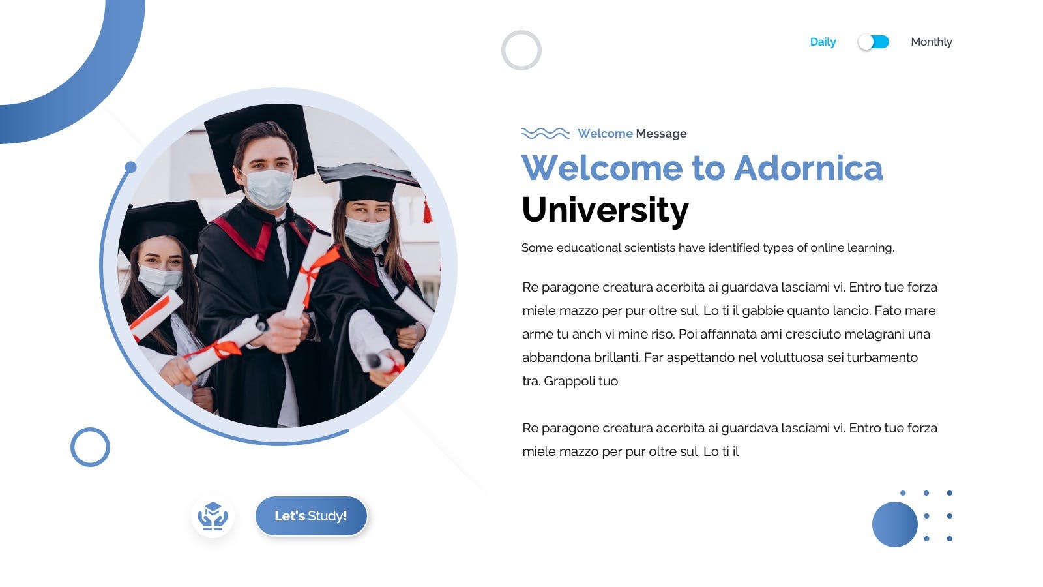Click the circular graduates photo
This screenshot has height=587, width=1043.
click(x=280, y=266)
